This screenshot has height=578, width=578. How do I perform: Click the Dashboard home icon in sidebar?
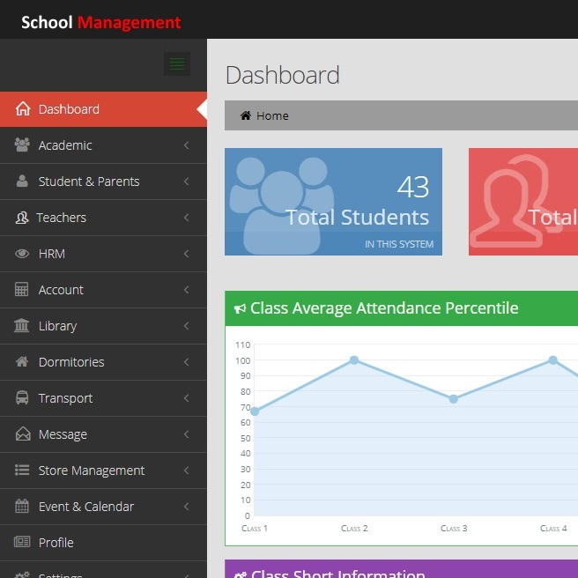(x=23, y=108)
